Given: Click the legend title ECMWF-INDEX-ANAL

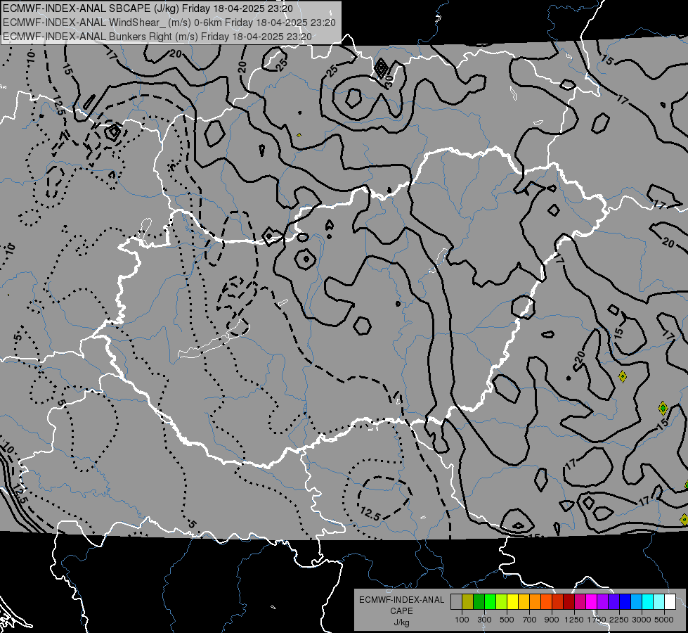Looking at the screenshot, I should tap(402, 600).
